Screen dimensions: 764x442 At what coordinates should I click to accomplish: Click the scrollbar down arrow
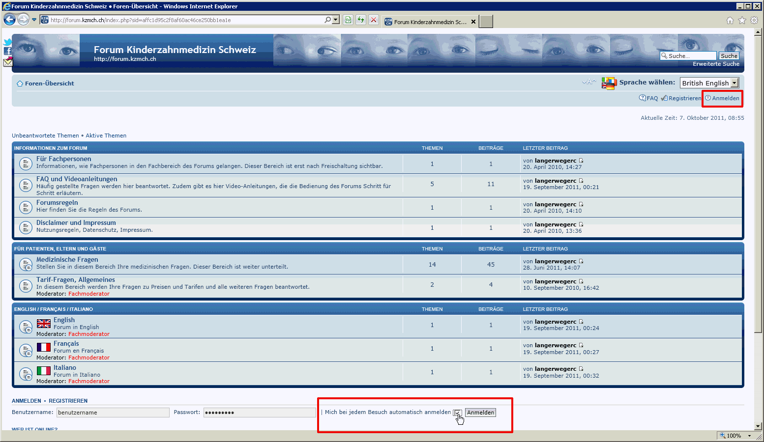click(759, 426)
